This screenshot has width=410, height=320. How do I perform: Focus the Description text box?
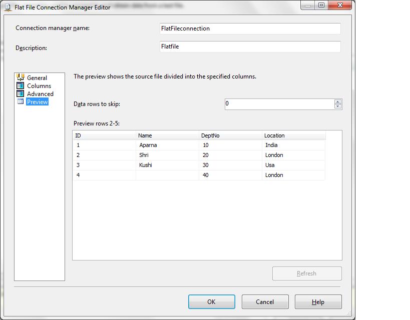click(250, 46)
